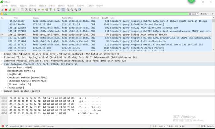This screenshot has width=215, height=129.
Task: Select packet 203 dns.msftncsi.com response row
Action: [106, 44]
